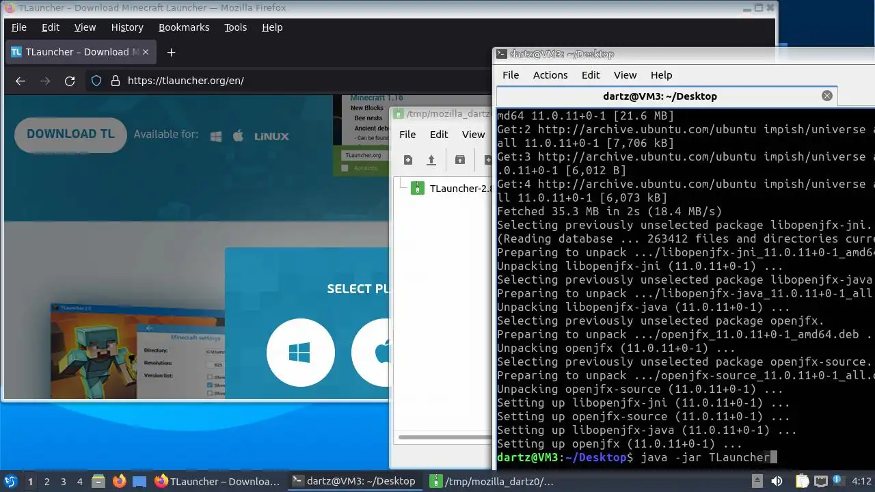The height and width of the screenshot is (492, 875).
Task: Open Firefox History menu
Action: [x=127, y=27]
